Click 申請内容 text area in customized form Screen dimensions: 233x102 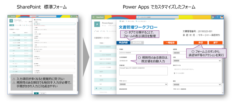click(143, 71)
